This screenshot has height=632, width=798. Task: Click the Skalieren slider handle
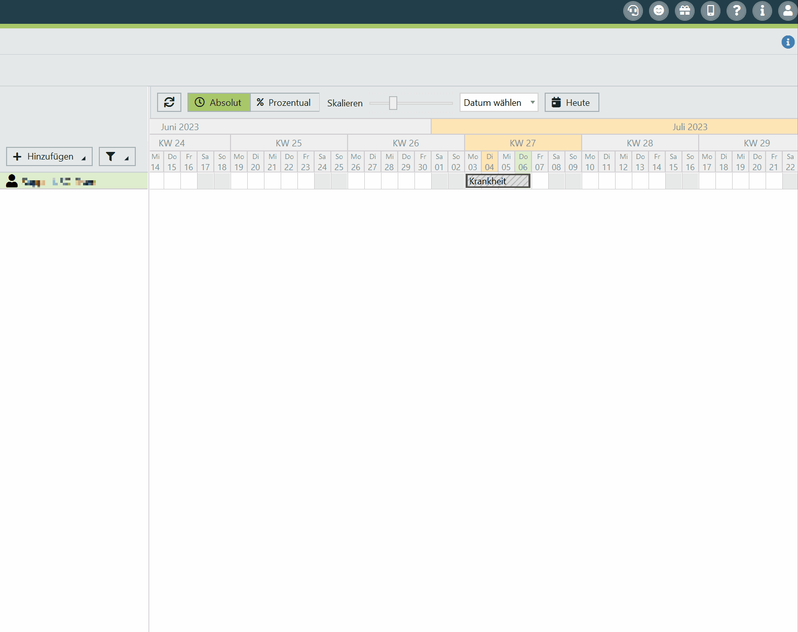[393, 103]
